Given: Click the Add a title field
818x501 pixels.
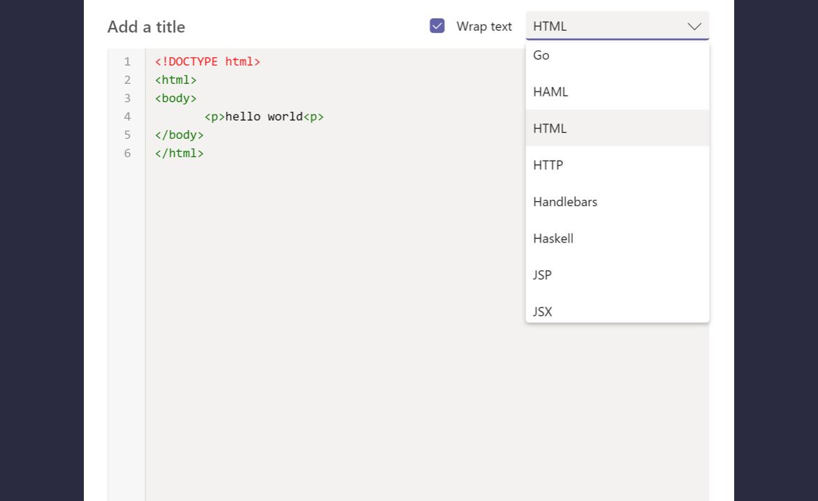Looking at the screenshot, I should click(x=146, y=27).
